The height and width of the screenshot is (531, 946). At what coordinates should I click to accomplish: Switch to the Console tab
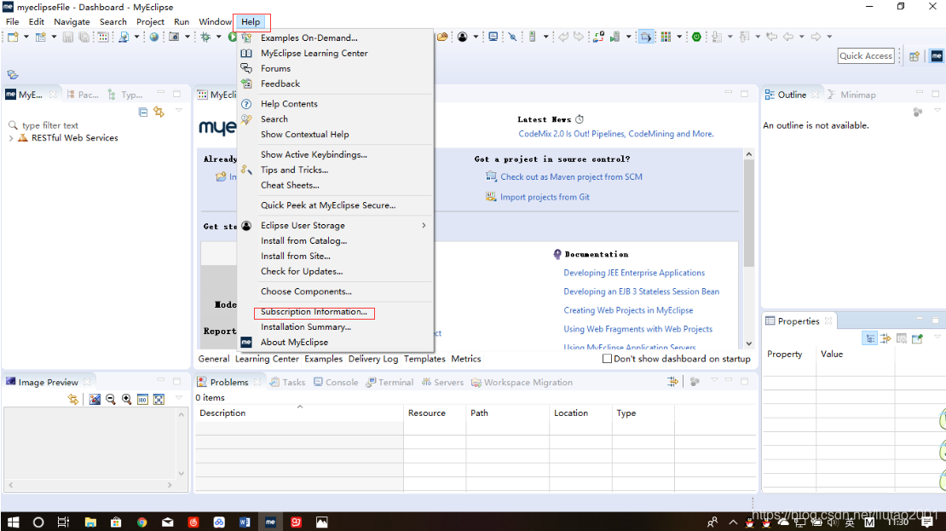tap(336, 382)
